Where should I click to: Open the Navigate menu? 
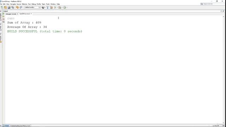click(13, 4)
